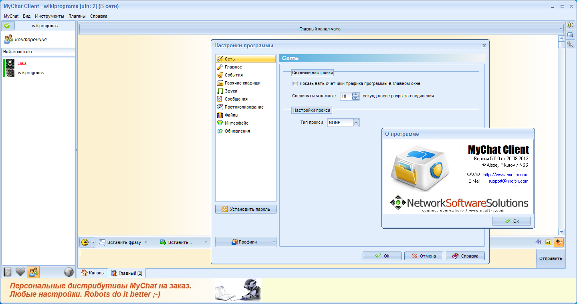This screenshot has height=304, width=577.
Task: Click Установить пароль button
Action: pyautogui.click(x=246, y=209)
